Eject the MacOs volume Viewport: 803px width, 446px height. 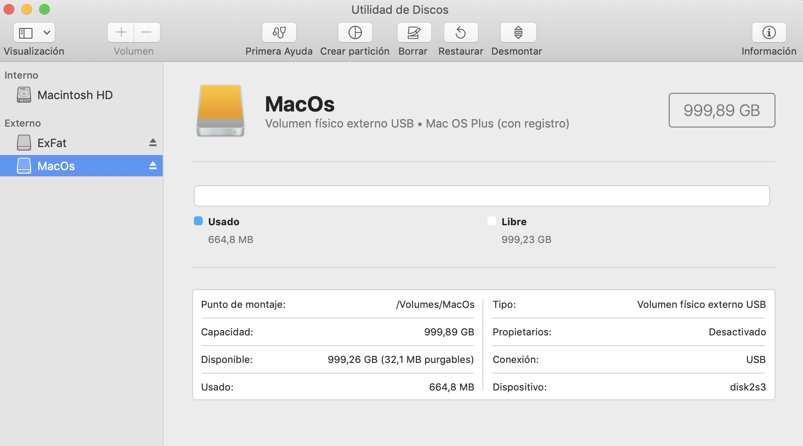pyautogui.click(x=153, y=166)
